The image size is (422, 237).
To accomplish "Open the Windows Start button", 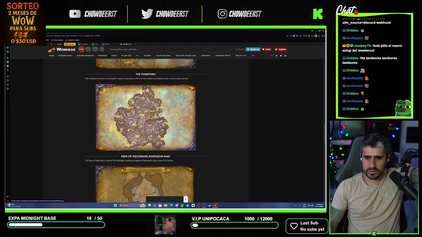I will [x=115, y=205].
